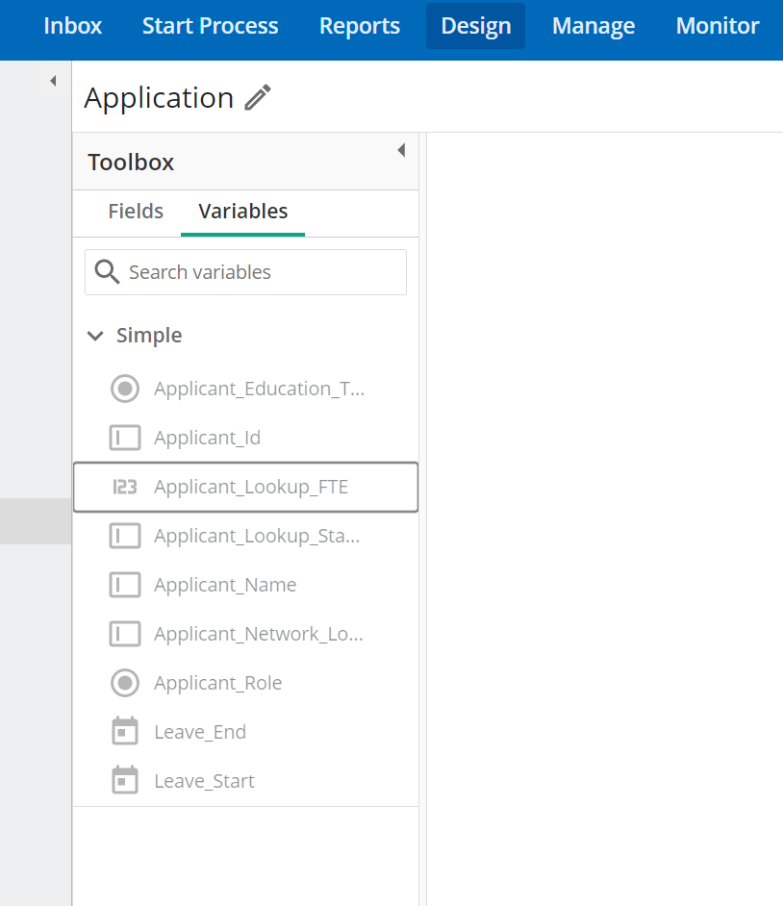Click the text icon of Applicant_Network_Lo variable
This screenshot has height=906, width=783.
coord(125,634)
